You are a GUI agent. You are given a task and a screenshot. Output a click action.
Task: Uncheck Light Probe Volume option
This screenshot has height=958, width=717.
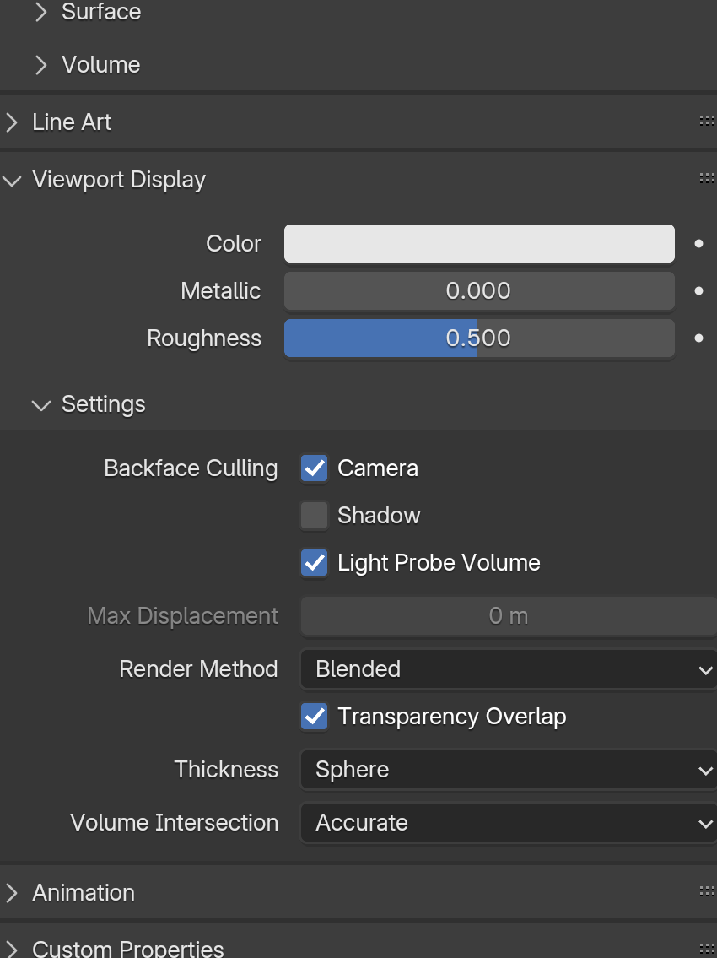coord(314,563)
